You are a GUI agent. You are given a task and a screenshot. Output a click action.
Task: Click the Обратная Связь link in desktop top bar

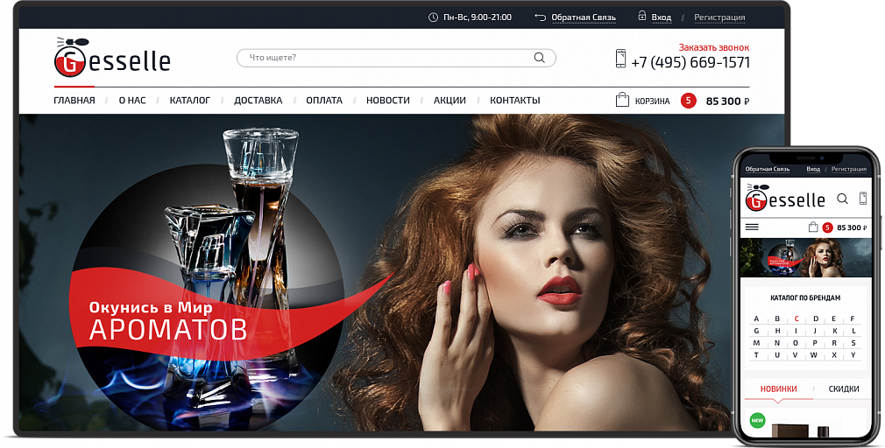point(584,17)
